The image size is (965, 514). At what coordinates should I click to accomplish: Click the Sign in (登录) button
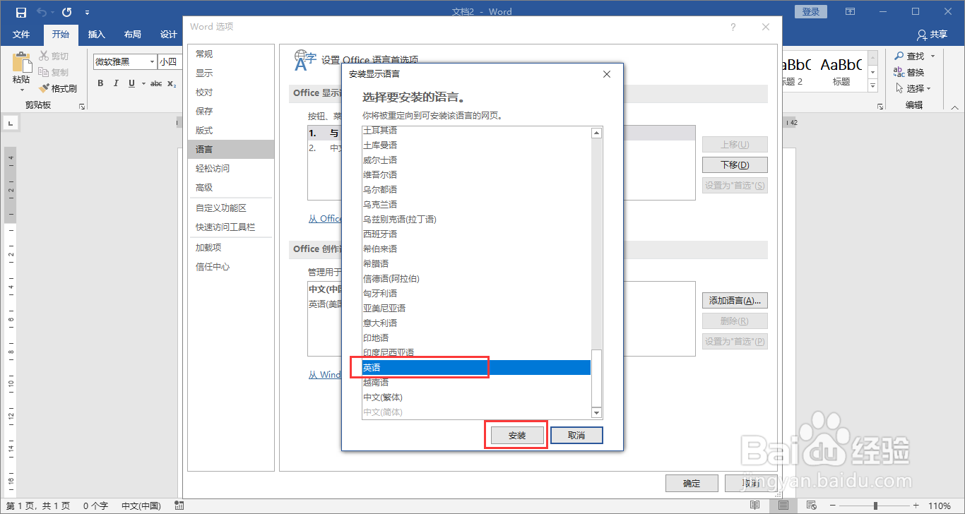(811, 12)
